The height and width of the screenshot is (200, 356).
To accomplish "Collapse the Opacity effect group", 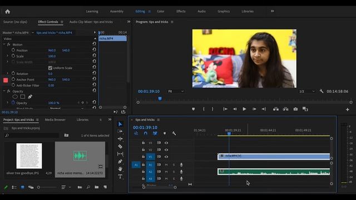I will (x=4, y=91).
